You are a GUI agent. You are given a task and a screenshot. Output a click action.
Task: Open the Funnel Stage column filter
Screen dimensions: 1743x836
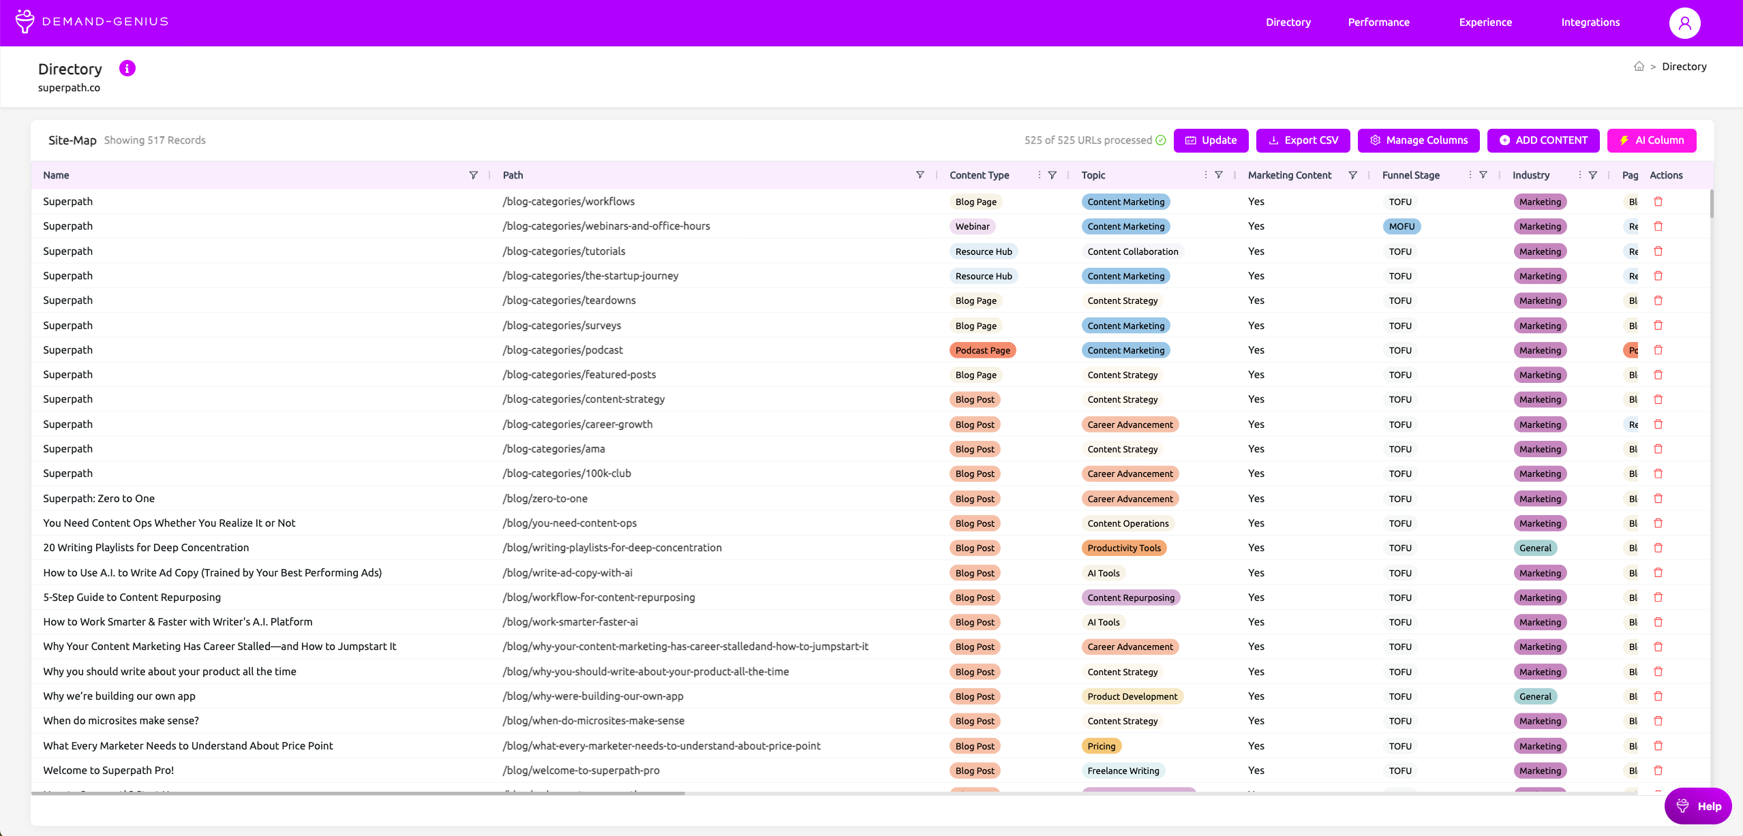[x=1483, y=175]
